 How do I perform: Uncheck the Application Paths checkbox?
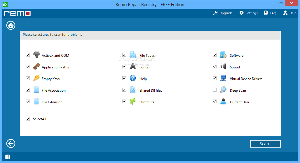coord(28,67)
